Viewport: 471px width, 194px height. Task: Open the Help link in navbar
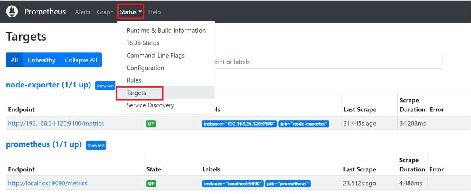pos(154,12)
